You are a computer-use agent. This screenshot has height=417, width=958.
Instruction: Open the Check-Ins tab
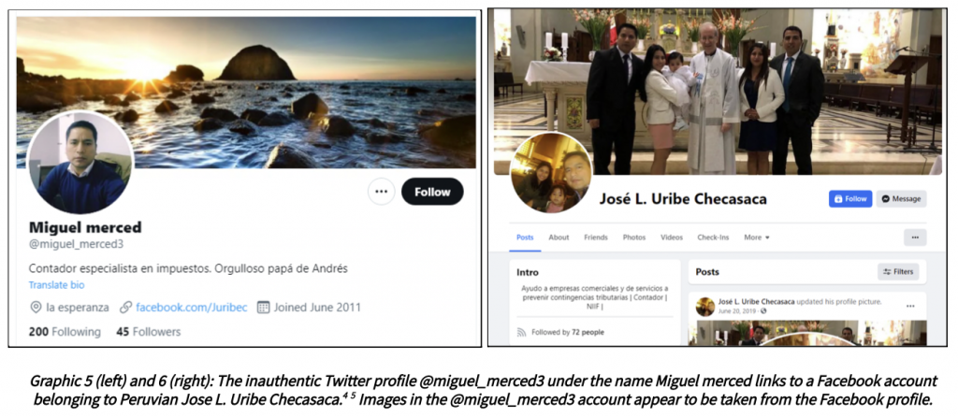tap(713, 237)
